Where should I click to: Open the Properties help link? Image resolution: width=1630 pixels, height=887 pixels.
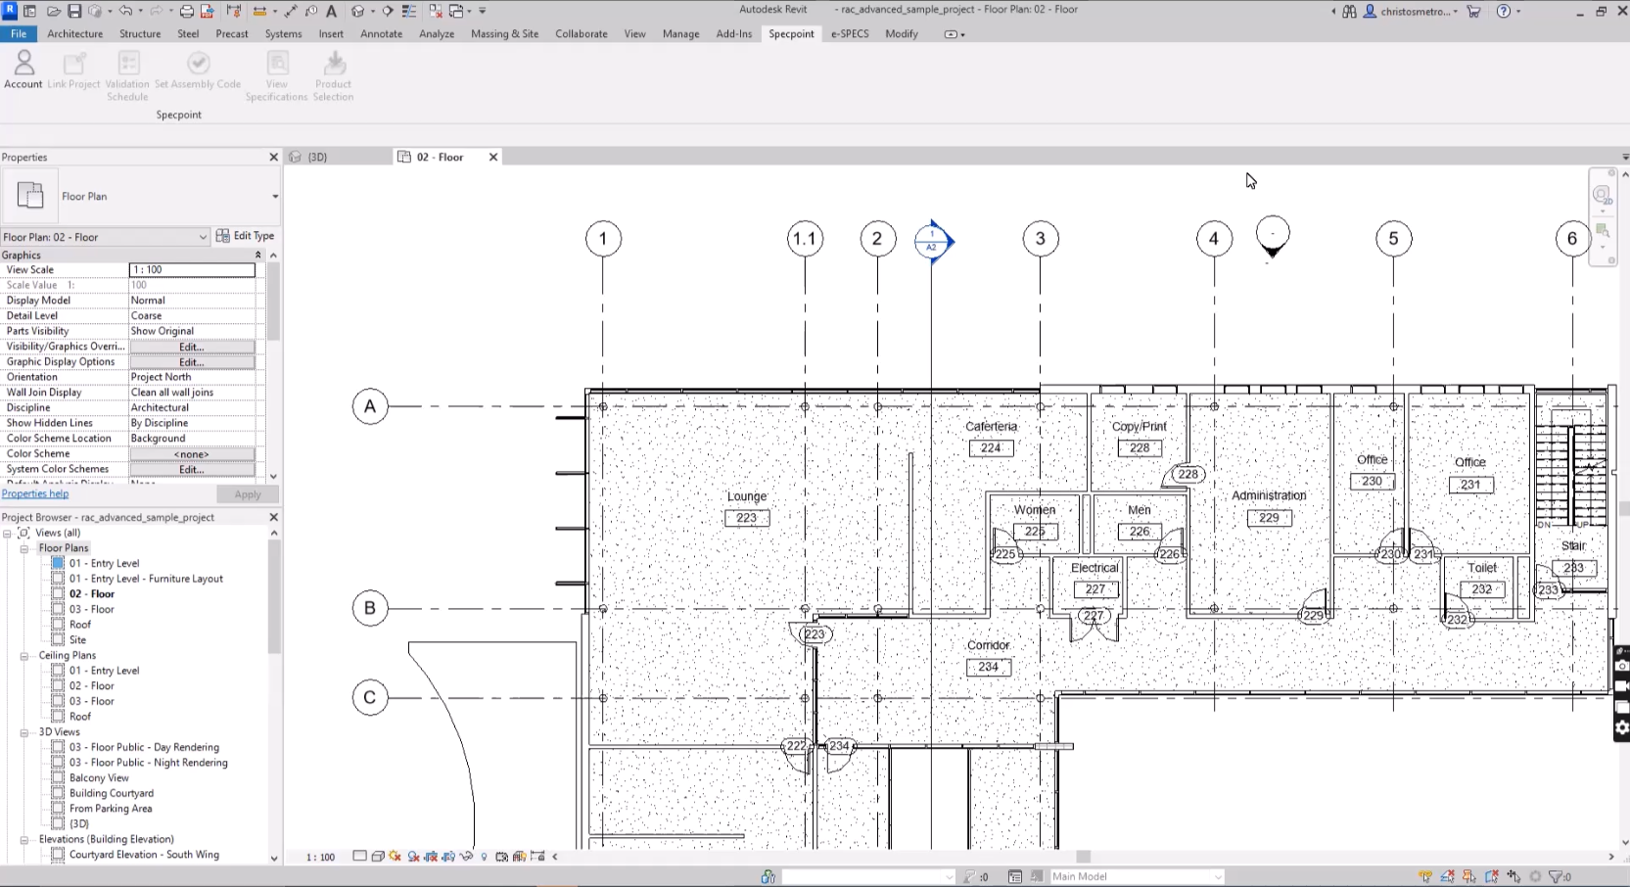(x=35, y=494)
